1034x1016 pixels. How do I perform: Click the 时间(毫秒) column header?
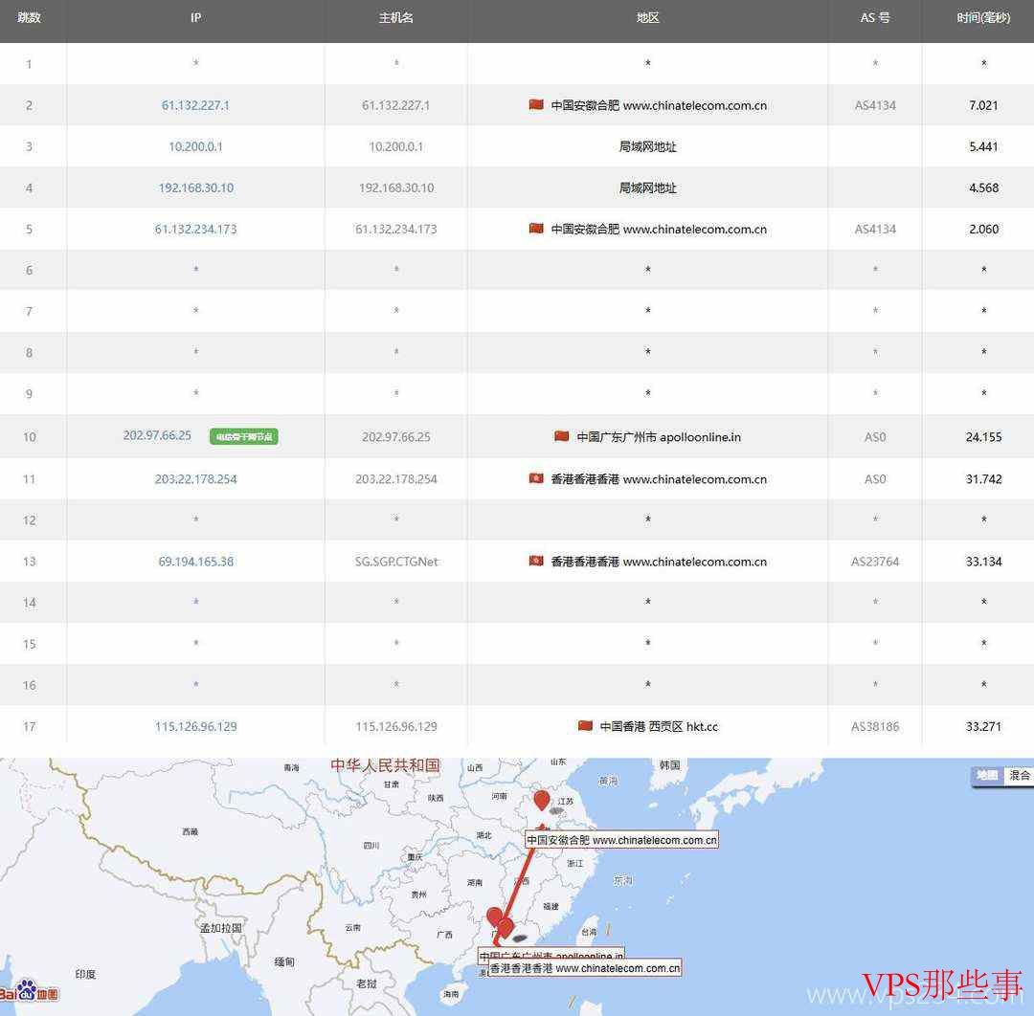coord(983,18)
